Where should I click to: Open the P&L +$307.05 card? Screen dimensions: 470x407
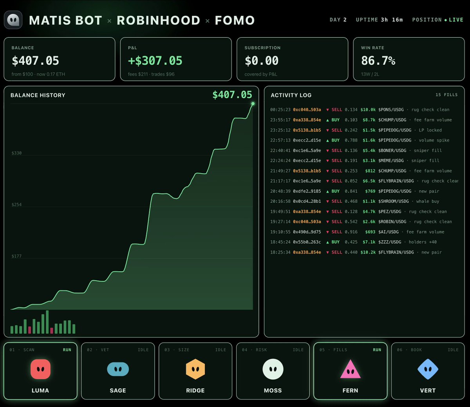point(176,59)
